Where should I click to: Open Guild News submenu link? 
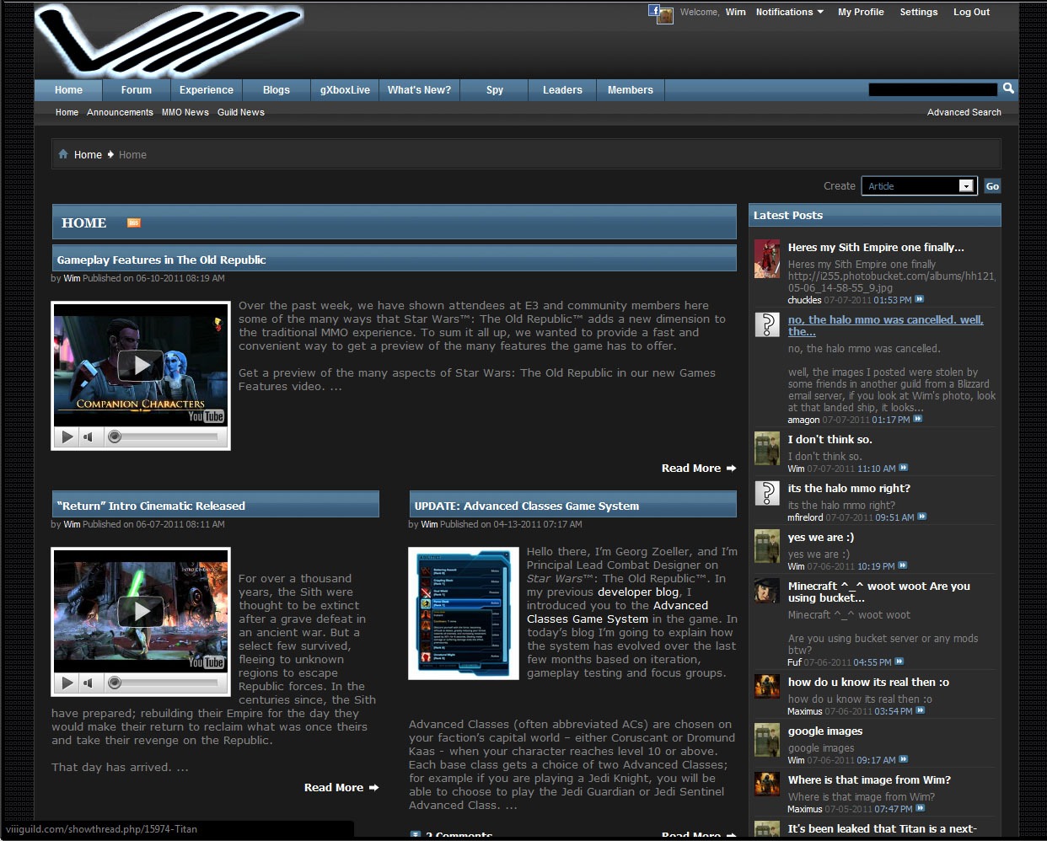(241, 112)
